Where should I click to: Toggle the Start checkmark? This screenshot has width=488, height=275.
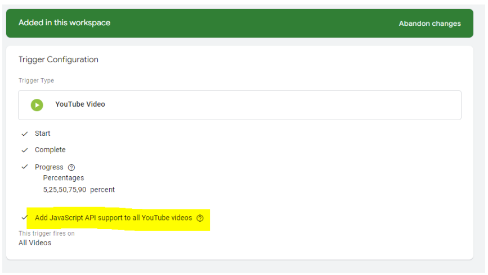tap(25, 134)
